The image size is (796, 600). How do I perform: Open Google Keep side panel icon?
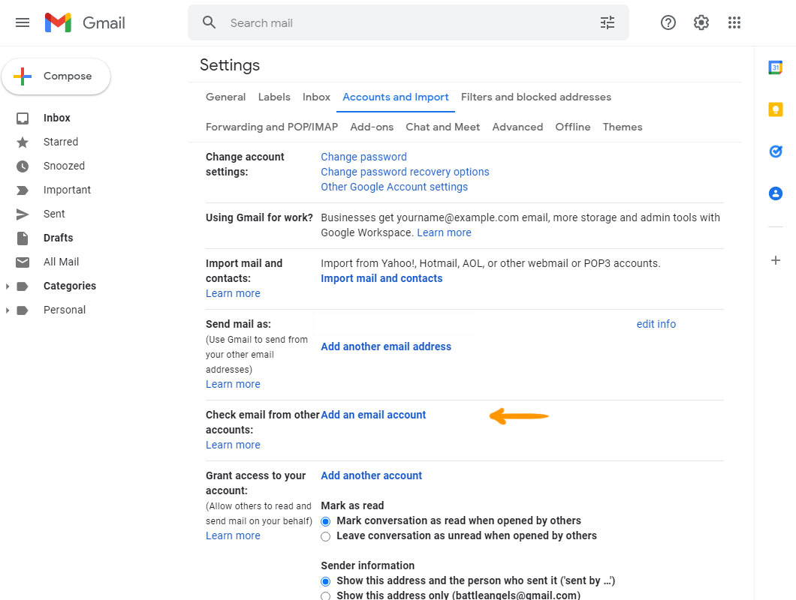point(775,109)
